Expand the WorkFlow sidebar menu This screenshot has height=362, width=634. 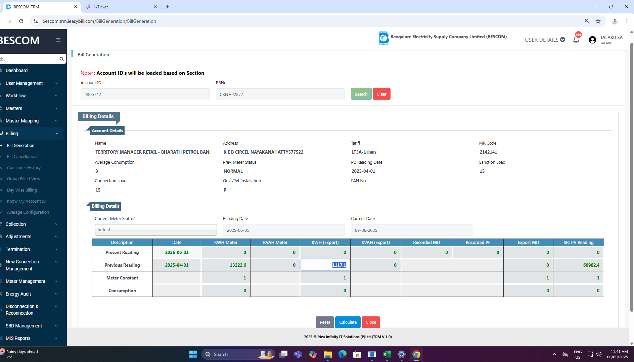[x=32, y=96]
